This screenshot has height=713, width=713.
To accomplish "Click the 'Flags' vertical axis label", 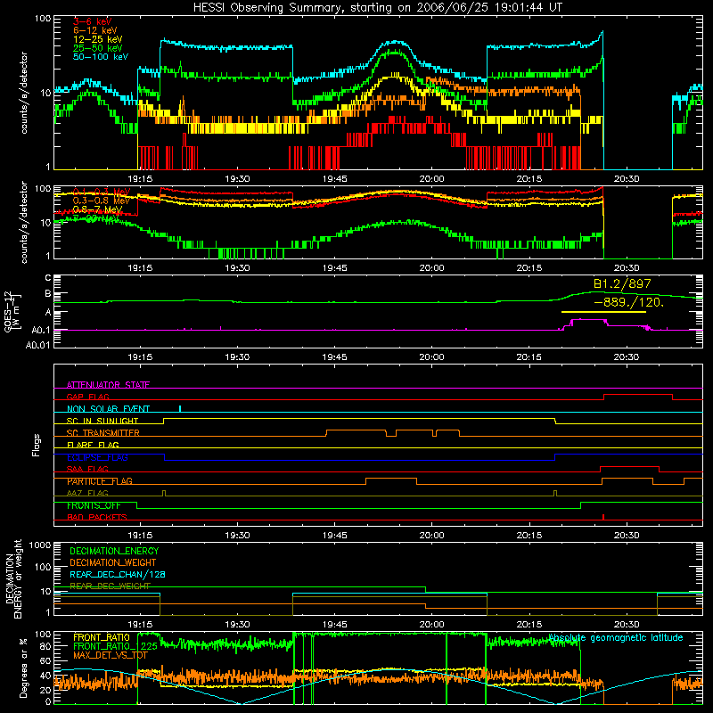I will 37,445.
